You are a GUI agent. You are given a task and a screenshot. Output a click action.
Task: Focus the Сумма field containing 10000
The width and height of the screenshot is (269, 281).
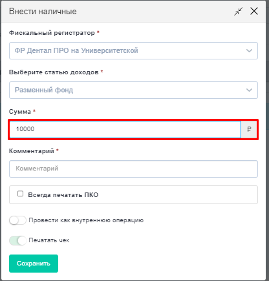(x=125, y=129)
